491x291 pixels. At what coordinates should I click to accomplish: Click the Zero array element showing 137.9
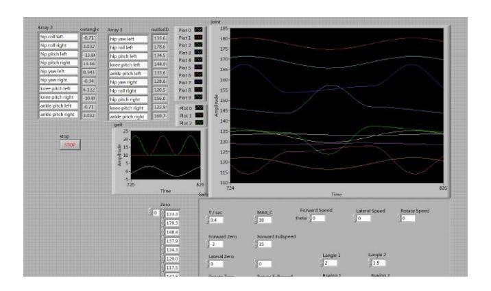click(172, 241)
